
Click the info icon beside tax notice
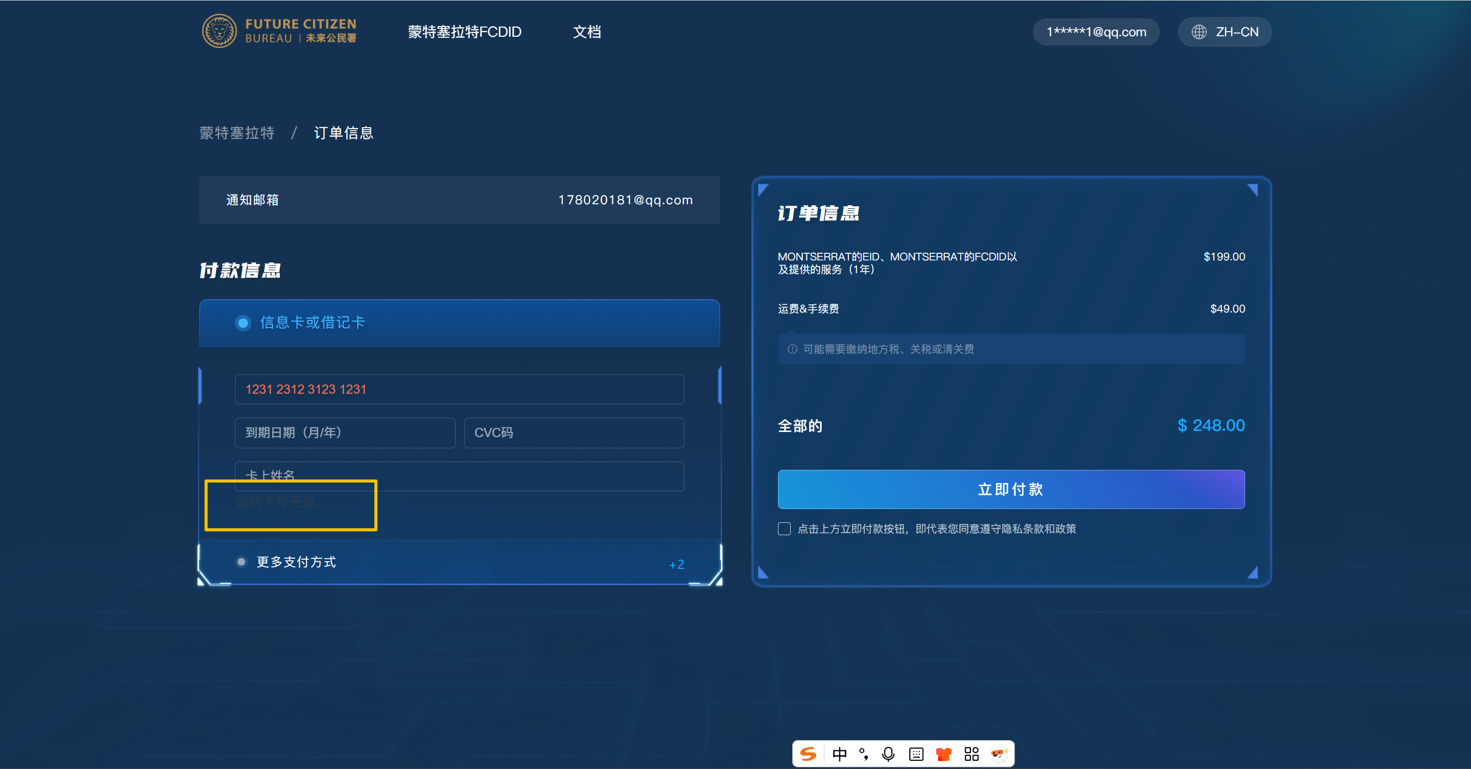click(x=792, y=349)
